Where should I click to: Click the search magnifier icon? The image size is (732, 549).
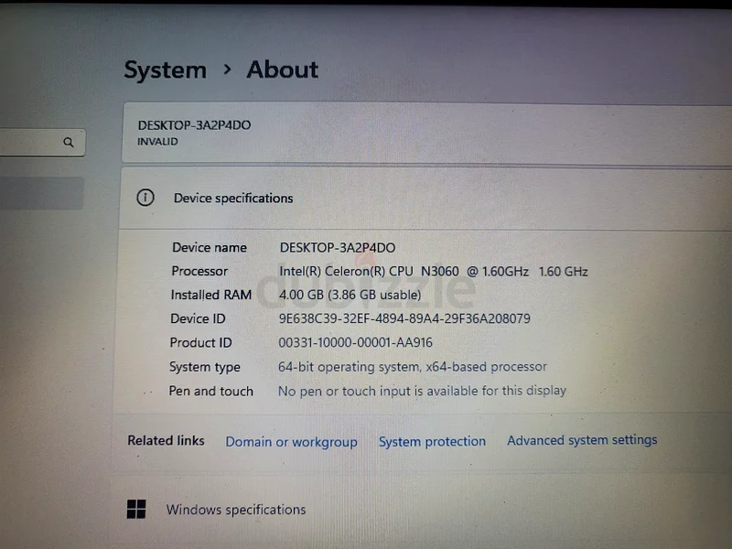[x=68, y=143]
